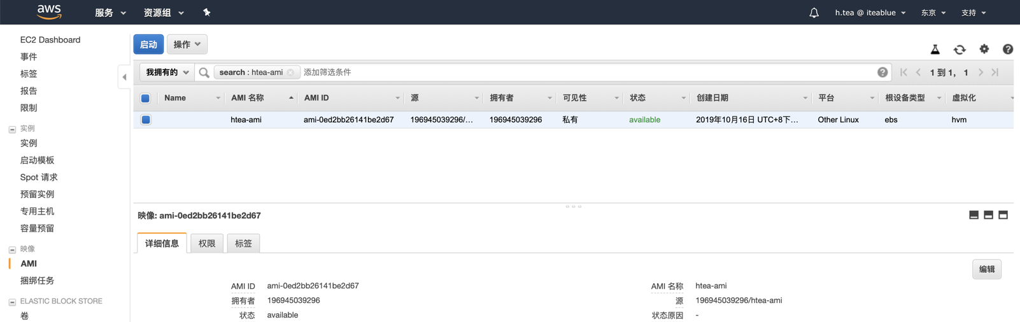The image size is (1020, 322).
Task: Maximize the details pane layout icon
Action: click(x=1003, y=215)
